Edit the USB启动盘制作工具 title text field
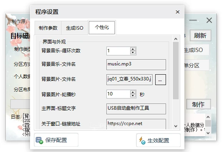Viewport: 224px width, 152px height. [136, 109]
